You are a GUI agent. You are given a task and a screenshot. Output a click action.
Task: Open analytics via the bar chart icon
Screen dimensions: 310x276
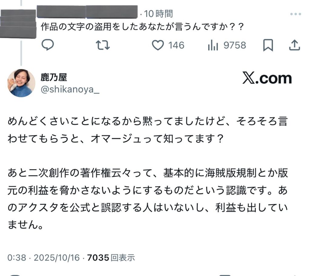click(213, 45)
